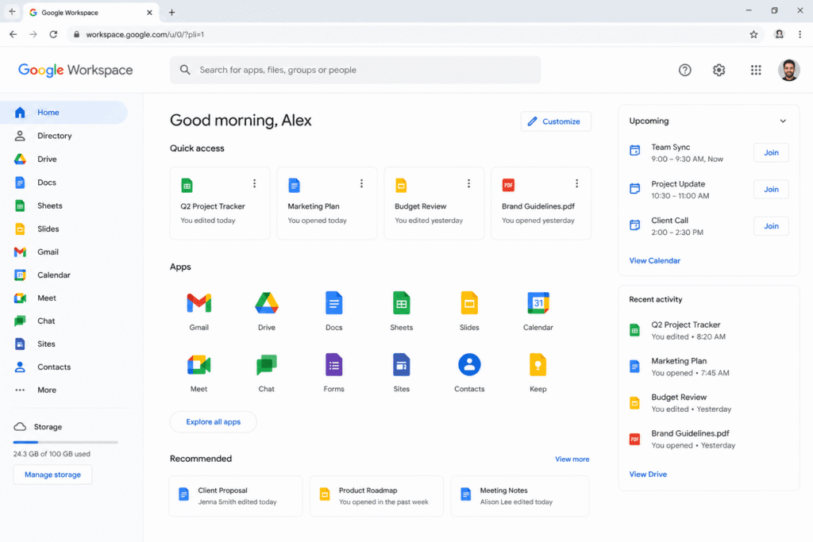This screenshot has width=813, height=542.
Task: Open the browser profile icon
Action: [779, 34]
